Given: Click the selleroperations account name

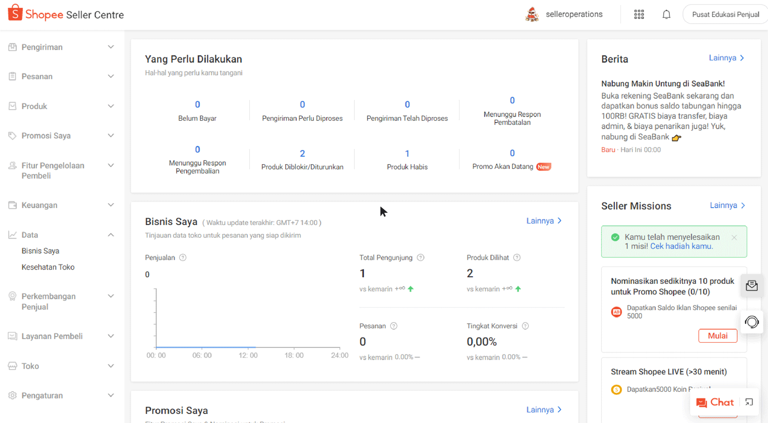Looking at the screenshot, I should (x=574, y=14).
